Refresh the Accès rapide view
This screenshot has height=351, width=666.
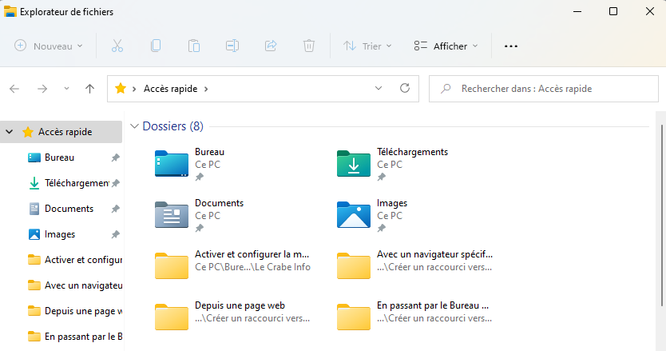click(x=405, y=88)
